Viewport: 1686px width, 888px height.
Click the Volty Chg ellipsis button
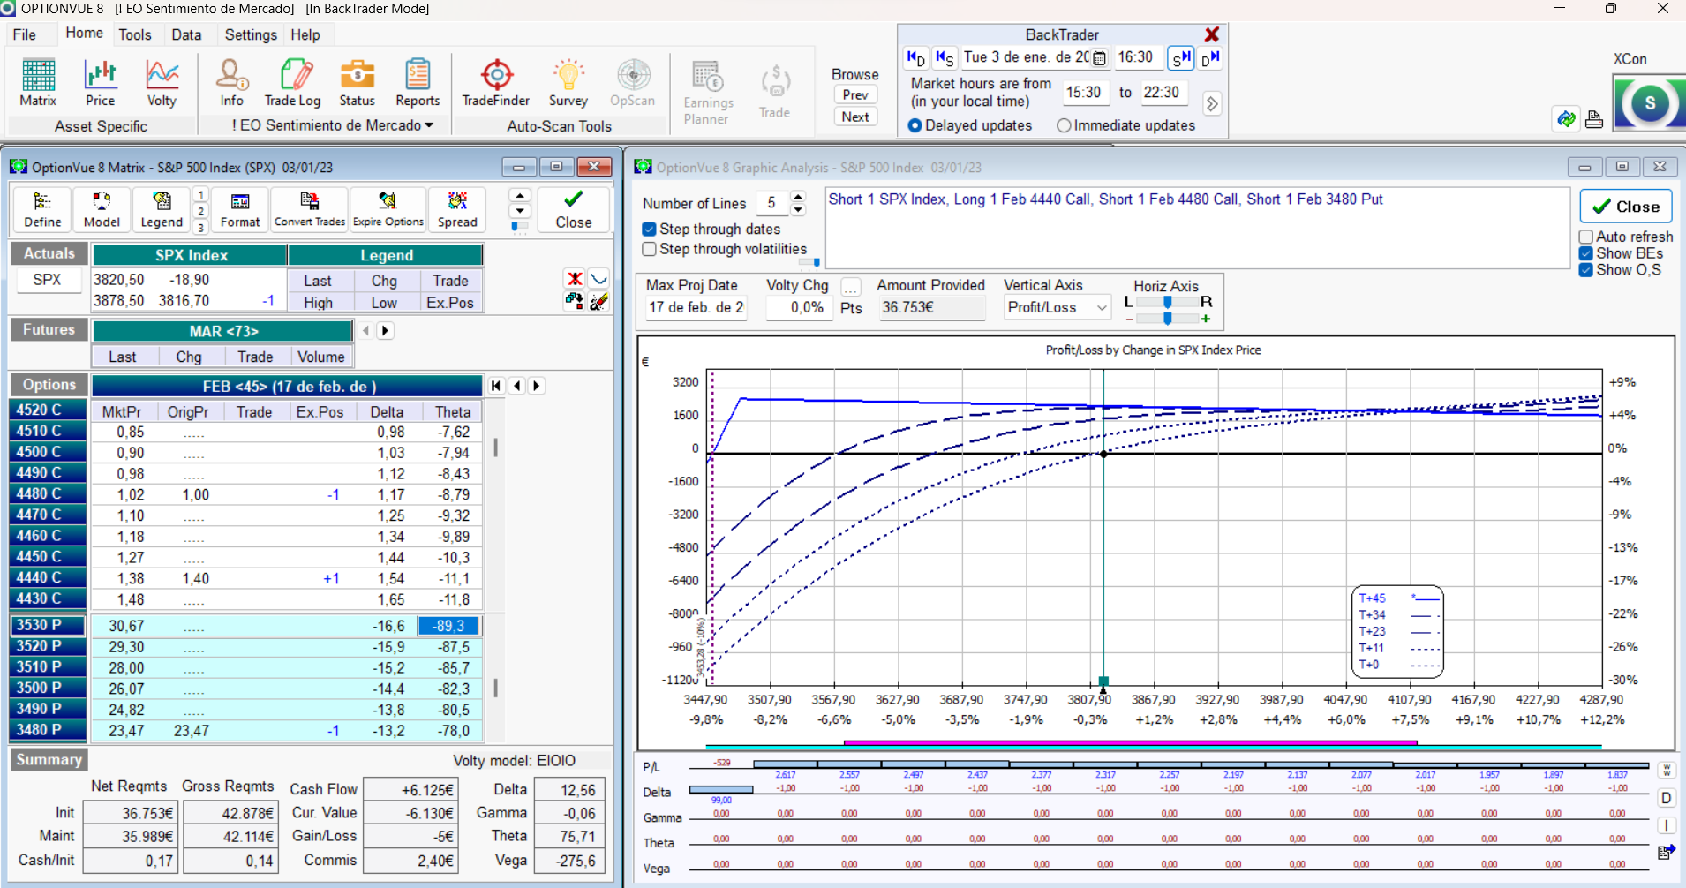click(850, 287)
